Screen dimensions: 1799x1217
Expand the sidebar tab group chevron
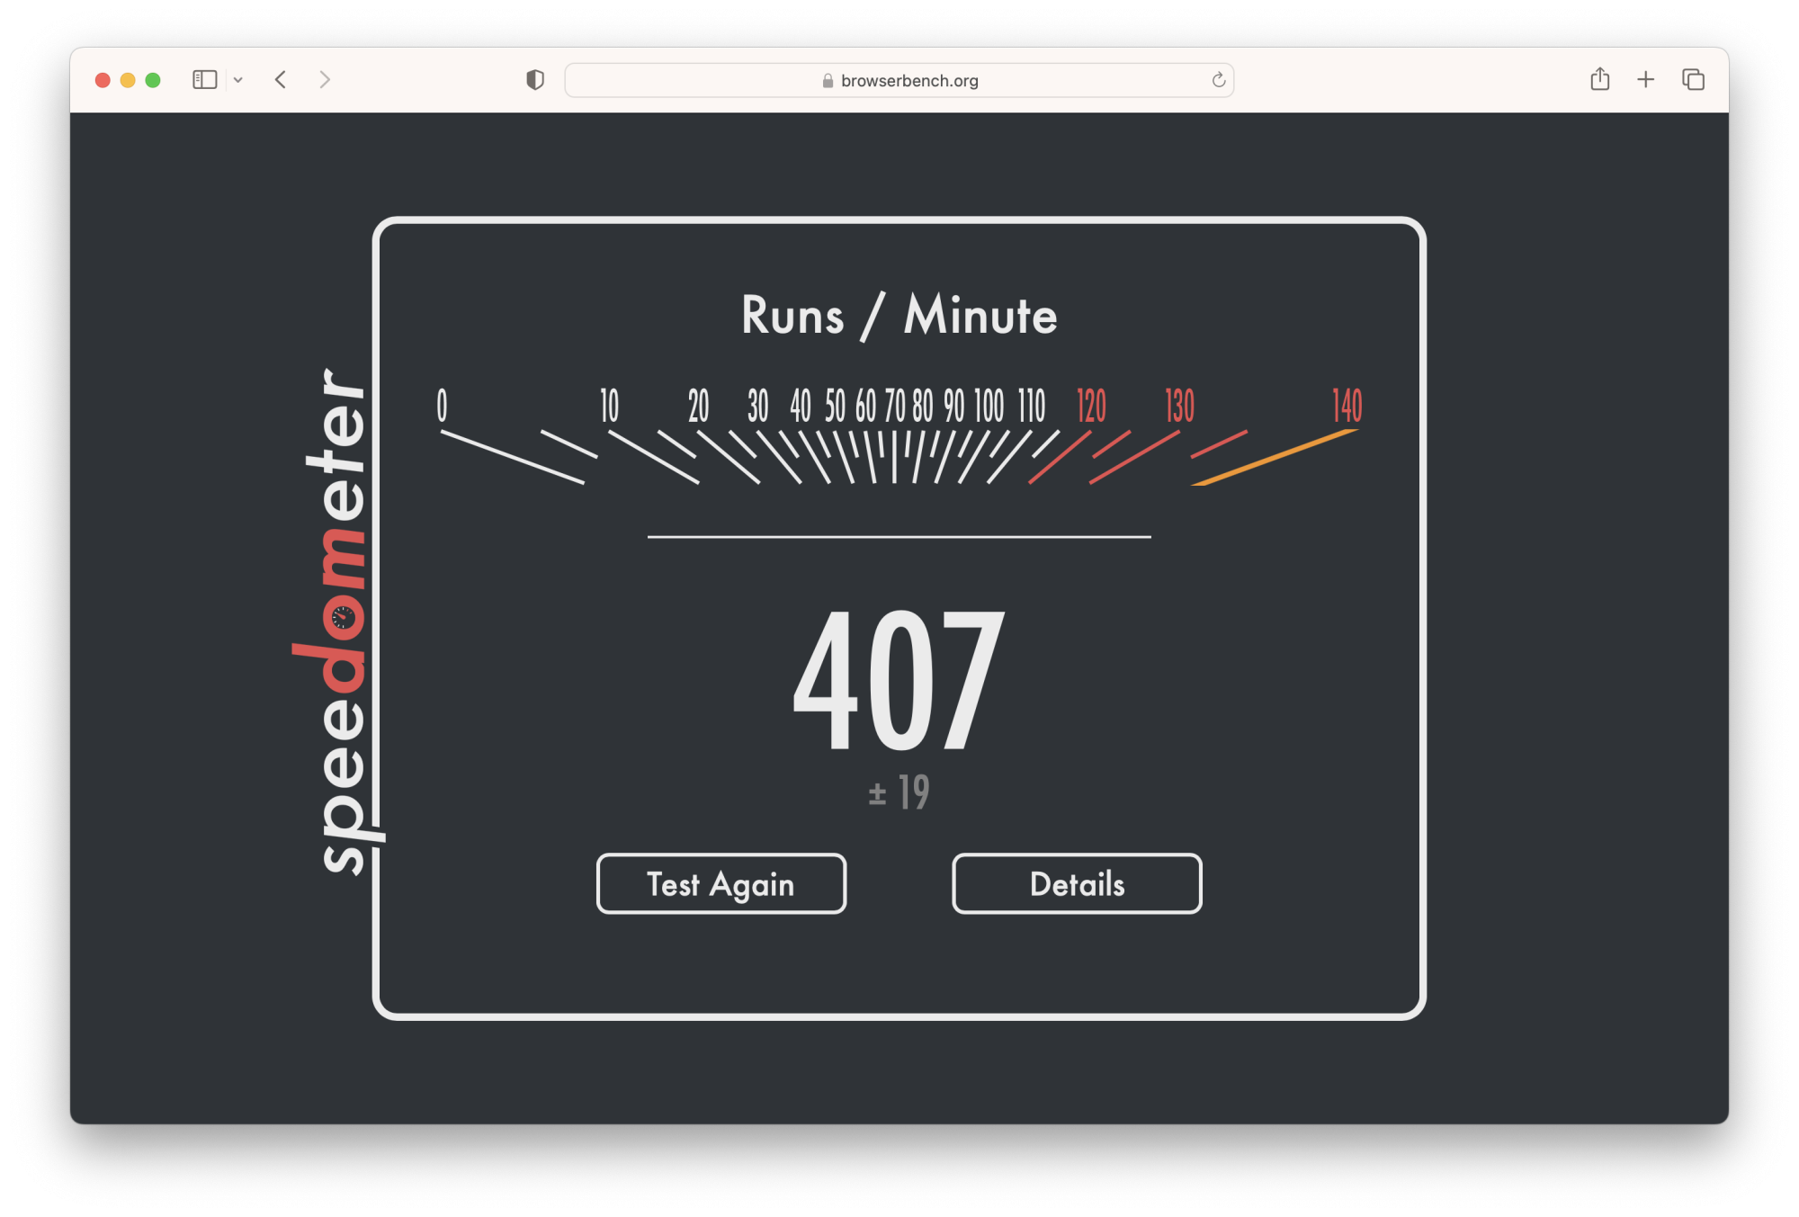coord(238,80)
